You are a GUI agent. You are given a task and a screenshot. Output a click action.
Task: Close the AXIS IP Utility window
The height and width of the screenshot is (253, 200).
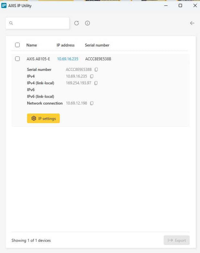[x=195, y=6]
